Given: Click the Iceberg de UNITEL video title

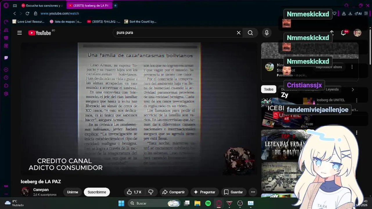Looking at the screenshot, I should click(331, 100).
